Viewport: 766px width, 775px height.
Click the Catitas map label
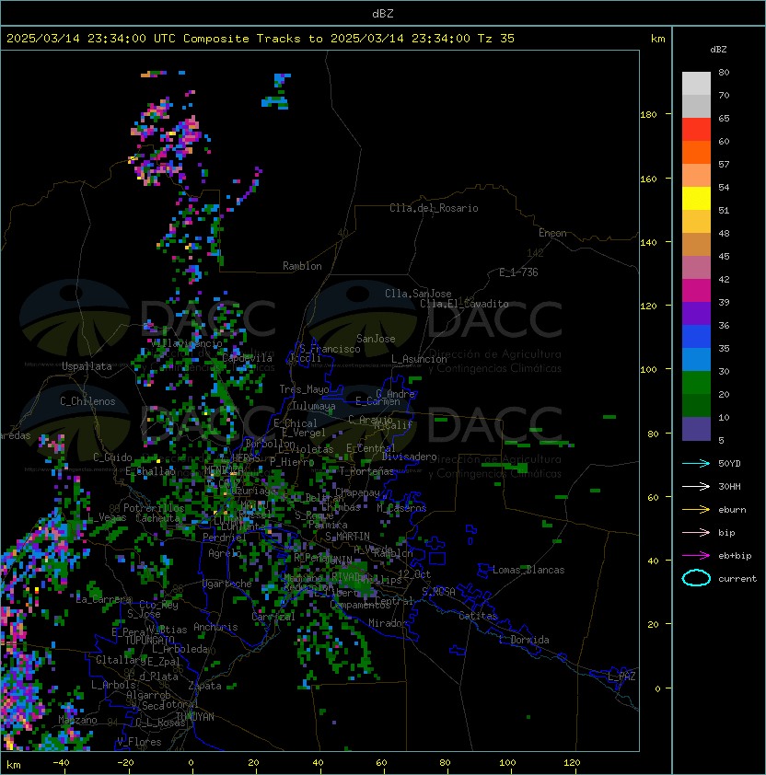[x=478, y=616]
